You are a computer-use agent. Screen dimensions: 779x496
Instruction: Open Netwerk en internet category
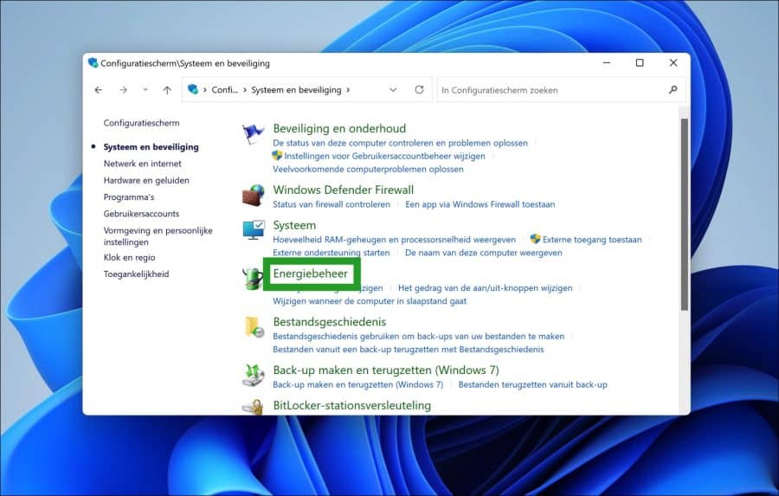[143, 164]
